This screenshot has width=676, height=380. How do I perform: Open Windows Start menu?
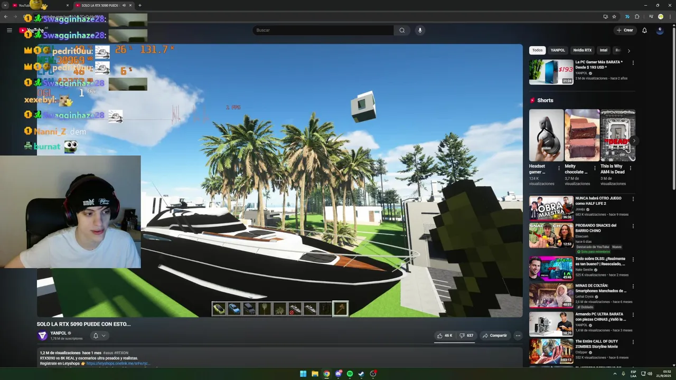pos(303,374)
